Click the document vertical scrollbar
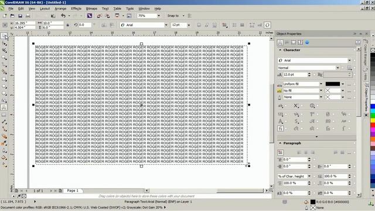 271,113
